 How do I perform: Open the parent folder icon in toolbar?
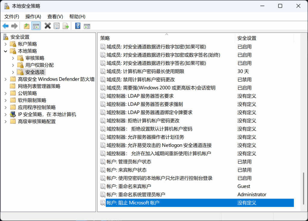[26, 26]
